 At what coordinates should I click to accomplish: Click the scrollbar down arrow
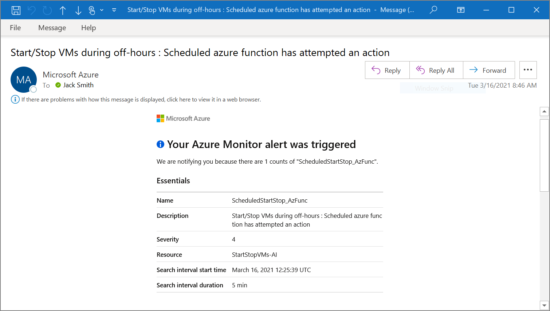click(544, 306)
